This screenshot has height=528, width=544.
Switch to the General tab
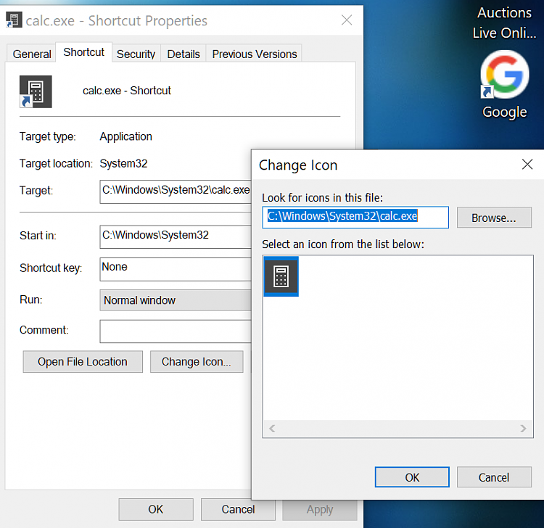pos(32,54)
